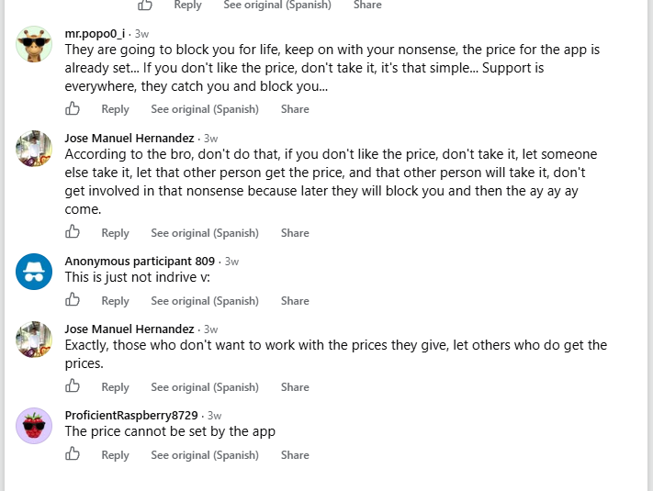This screenshot has width=653, height=491.
Task: Like Jose Manuel Hernandez's first comment
Action: pyautogui.click(x=73, y=232)
